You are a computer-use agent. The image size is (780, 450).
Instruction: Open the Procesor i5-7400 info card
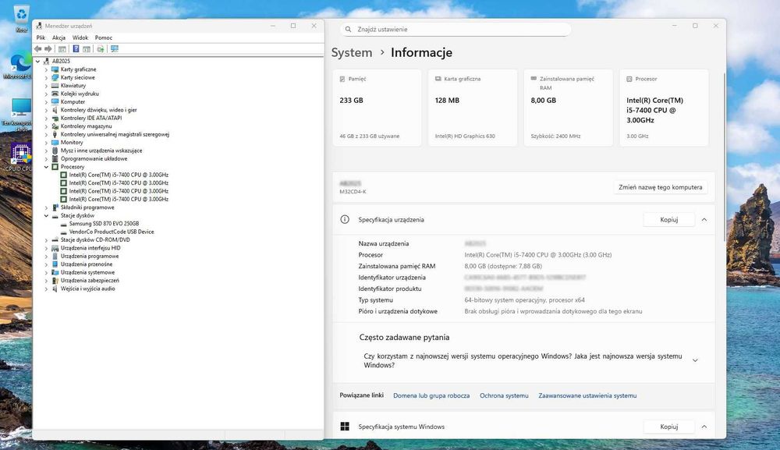(x=664, y=108)
